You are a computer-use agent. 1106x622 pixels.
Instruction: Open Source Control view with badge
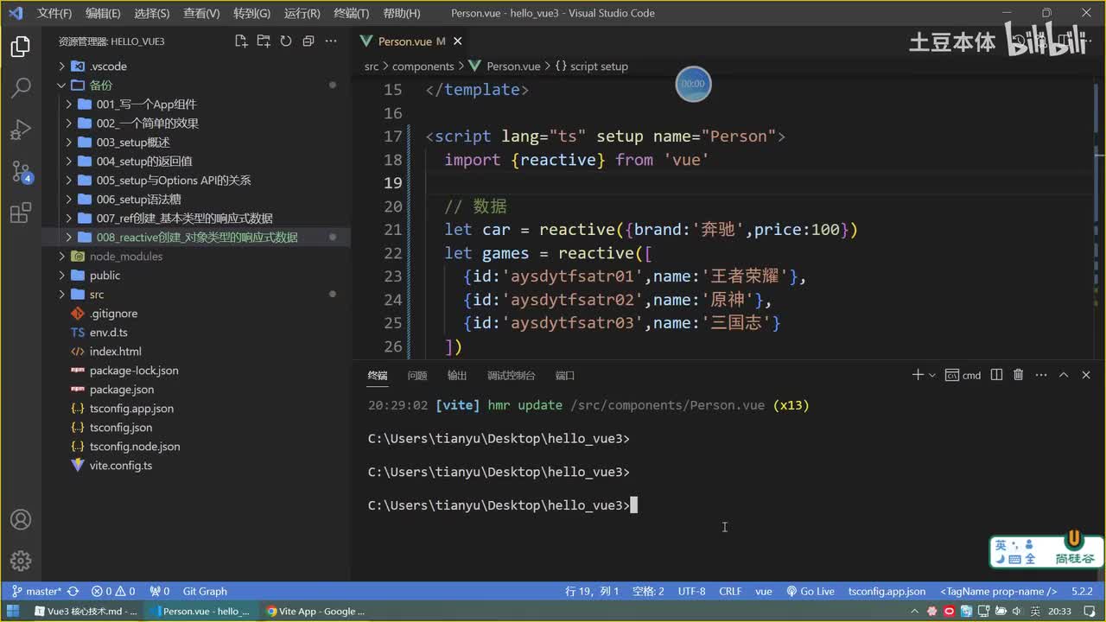[x=21, y=172]
